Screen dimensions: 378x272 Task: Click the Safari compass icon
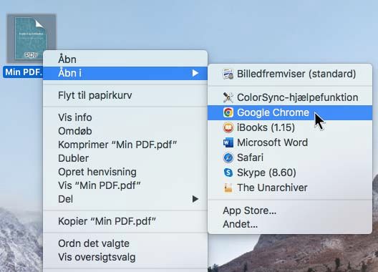(x=228, y=157)
